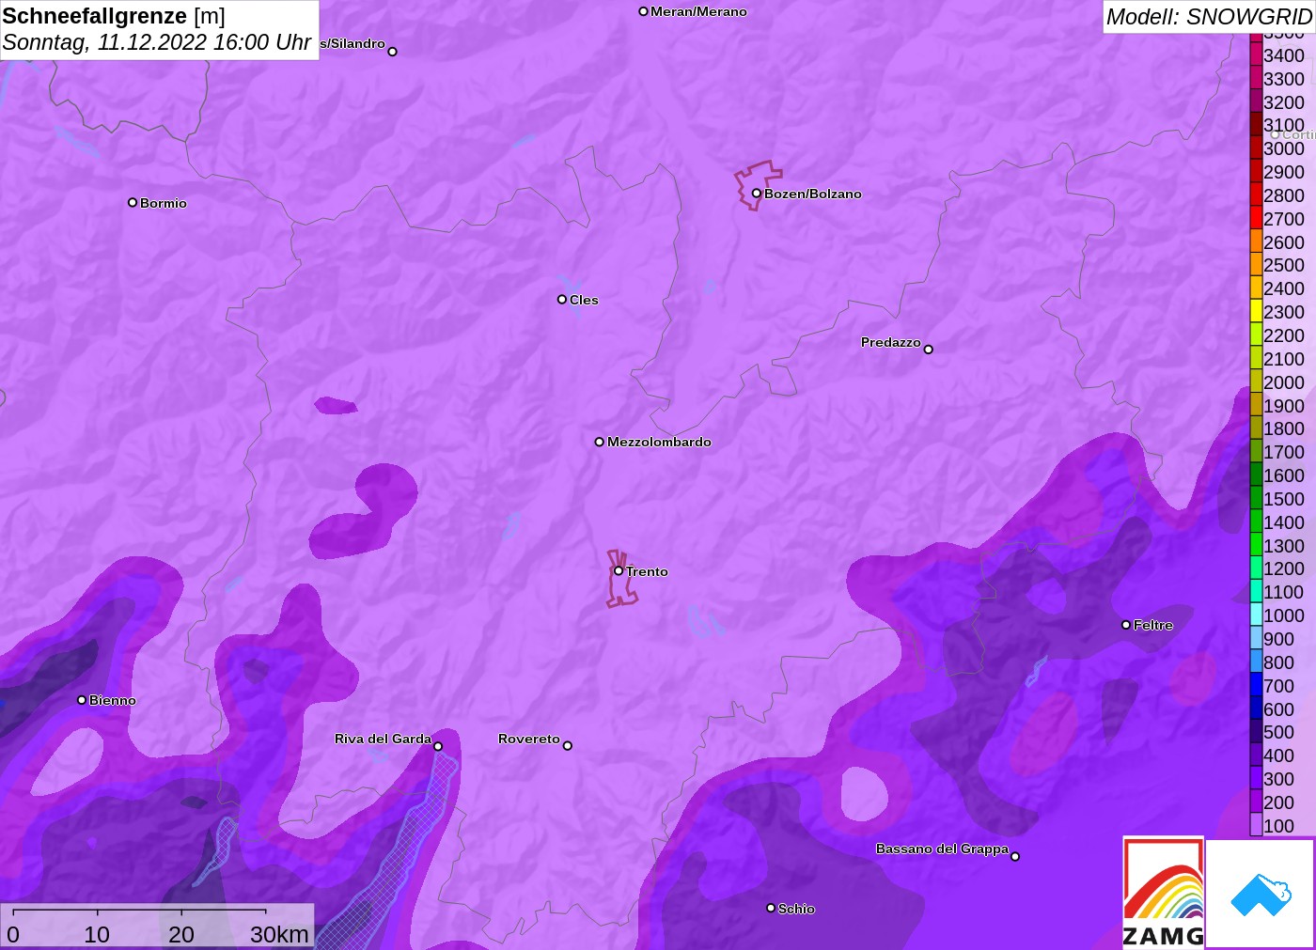Select the Mezzolombardo city marker

[600, 442]
